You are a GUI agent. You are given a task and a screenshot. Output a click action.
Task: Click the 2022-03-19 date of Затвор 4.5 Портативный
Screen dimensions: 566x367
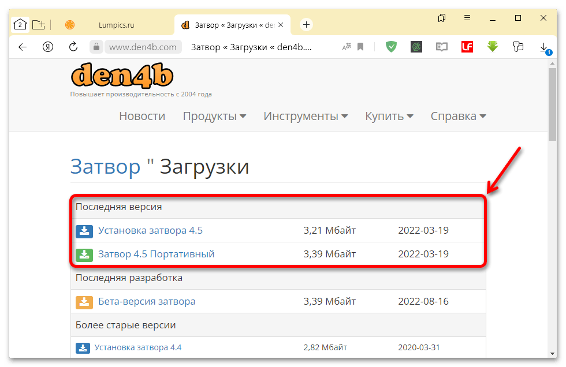coord(423,254)
